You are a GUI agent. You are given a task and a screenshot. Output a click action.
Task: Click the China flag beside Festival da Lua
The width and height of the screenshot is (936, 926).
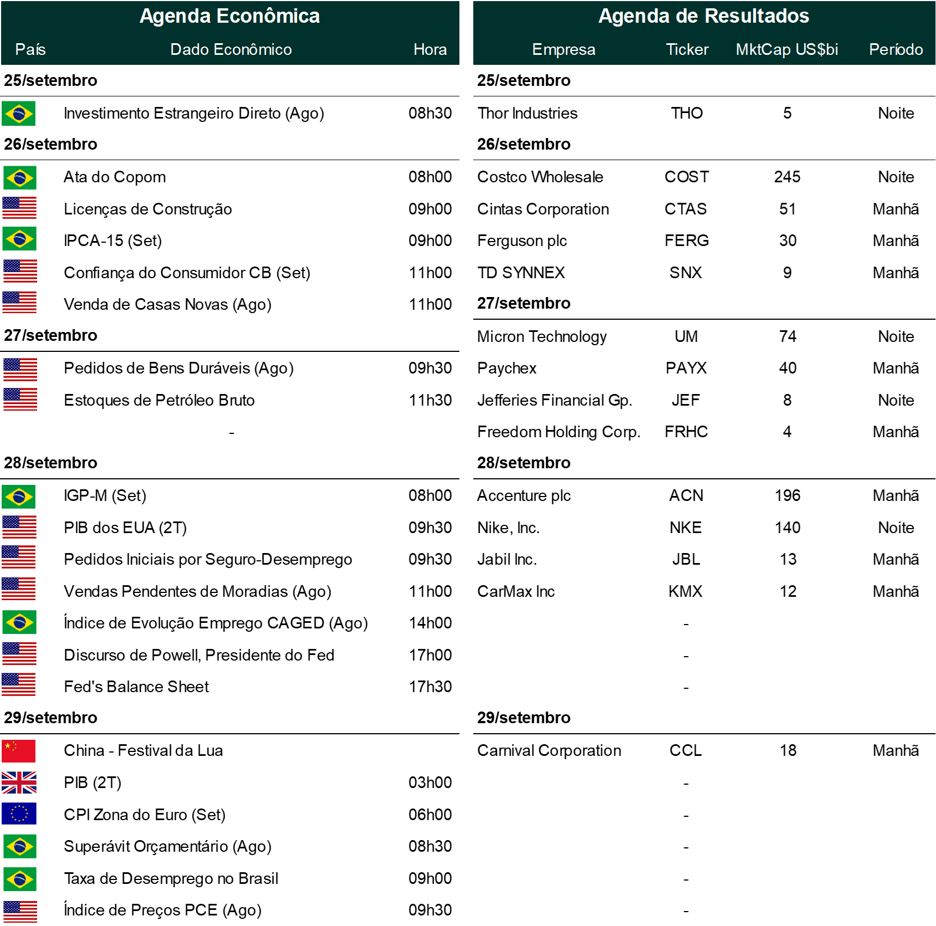click(19, 751)
